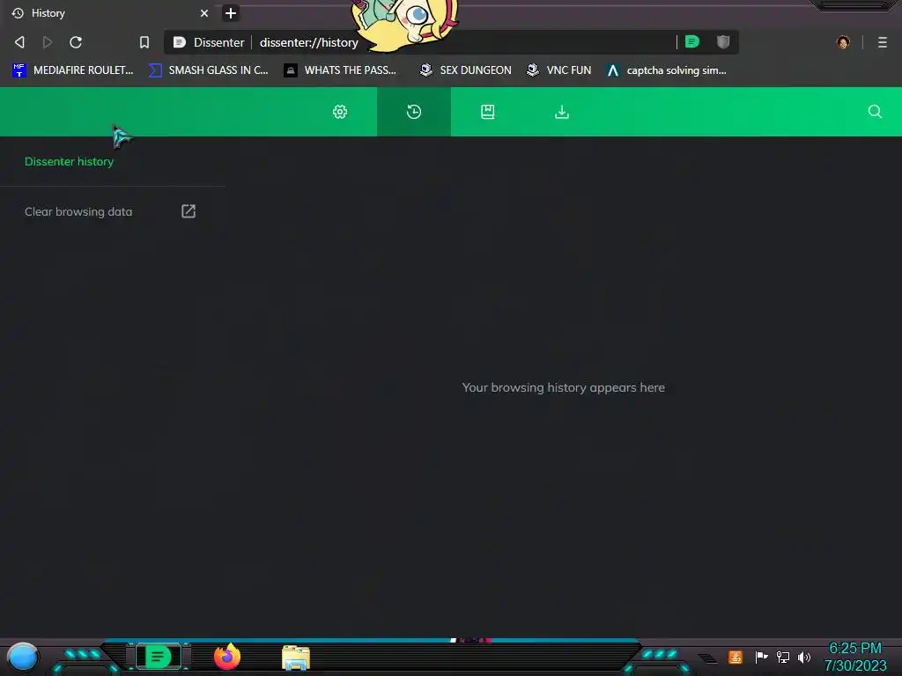Open volume speaker tray icon
The height and width of the screenshot is (676, 902).
coord(804,657)
